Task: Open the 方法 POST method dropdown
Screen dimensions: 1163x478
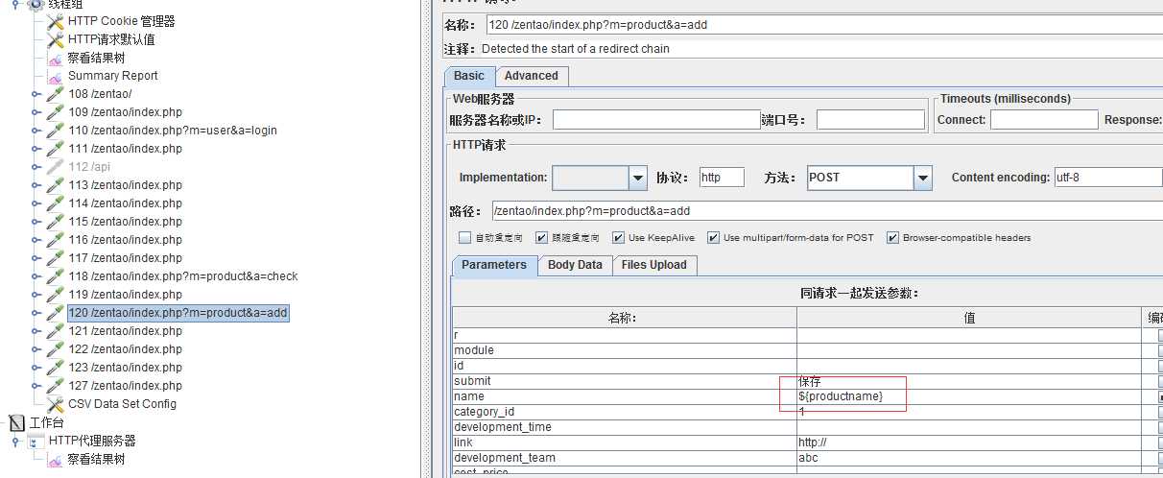Action: point(923,178)
